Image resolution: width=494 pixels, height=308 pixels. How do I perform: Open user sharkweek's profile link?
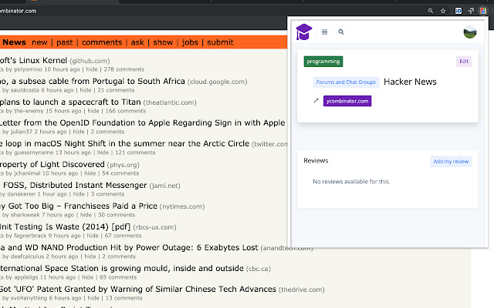(25, 215)
